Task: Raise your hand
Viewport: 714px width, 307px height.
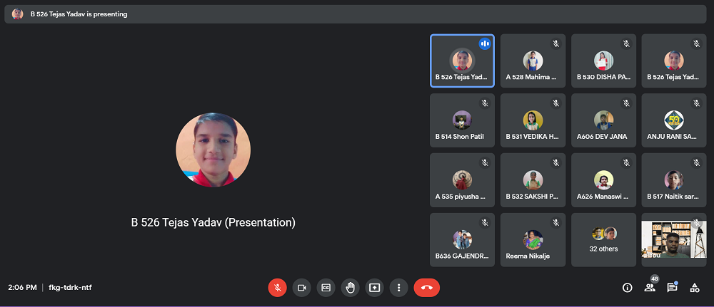Action: (x=350, y=288)
